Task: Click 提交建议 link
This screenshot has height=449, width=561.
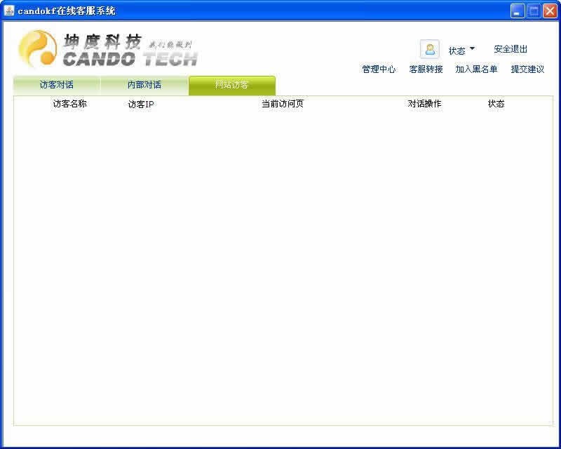Action: point(527,69)
